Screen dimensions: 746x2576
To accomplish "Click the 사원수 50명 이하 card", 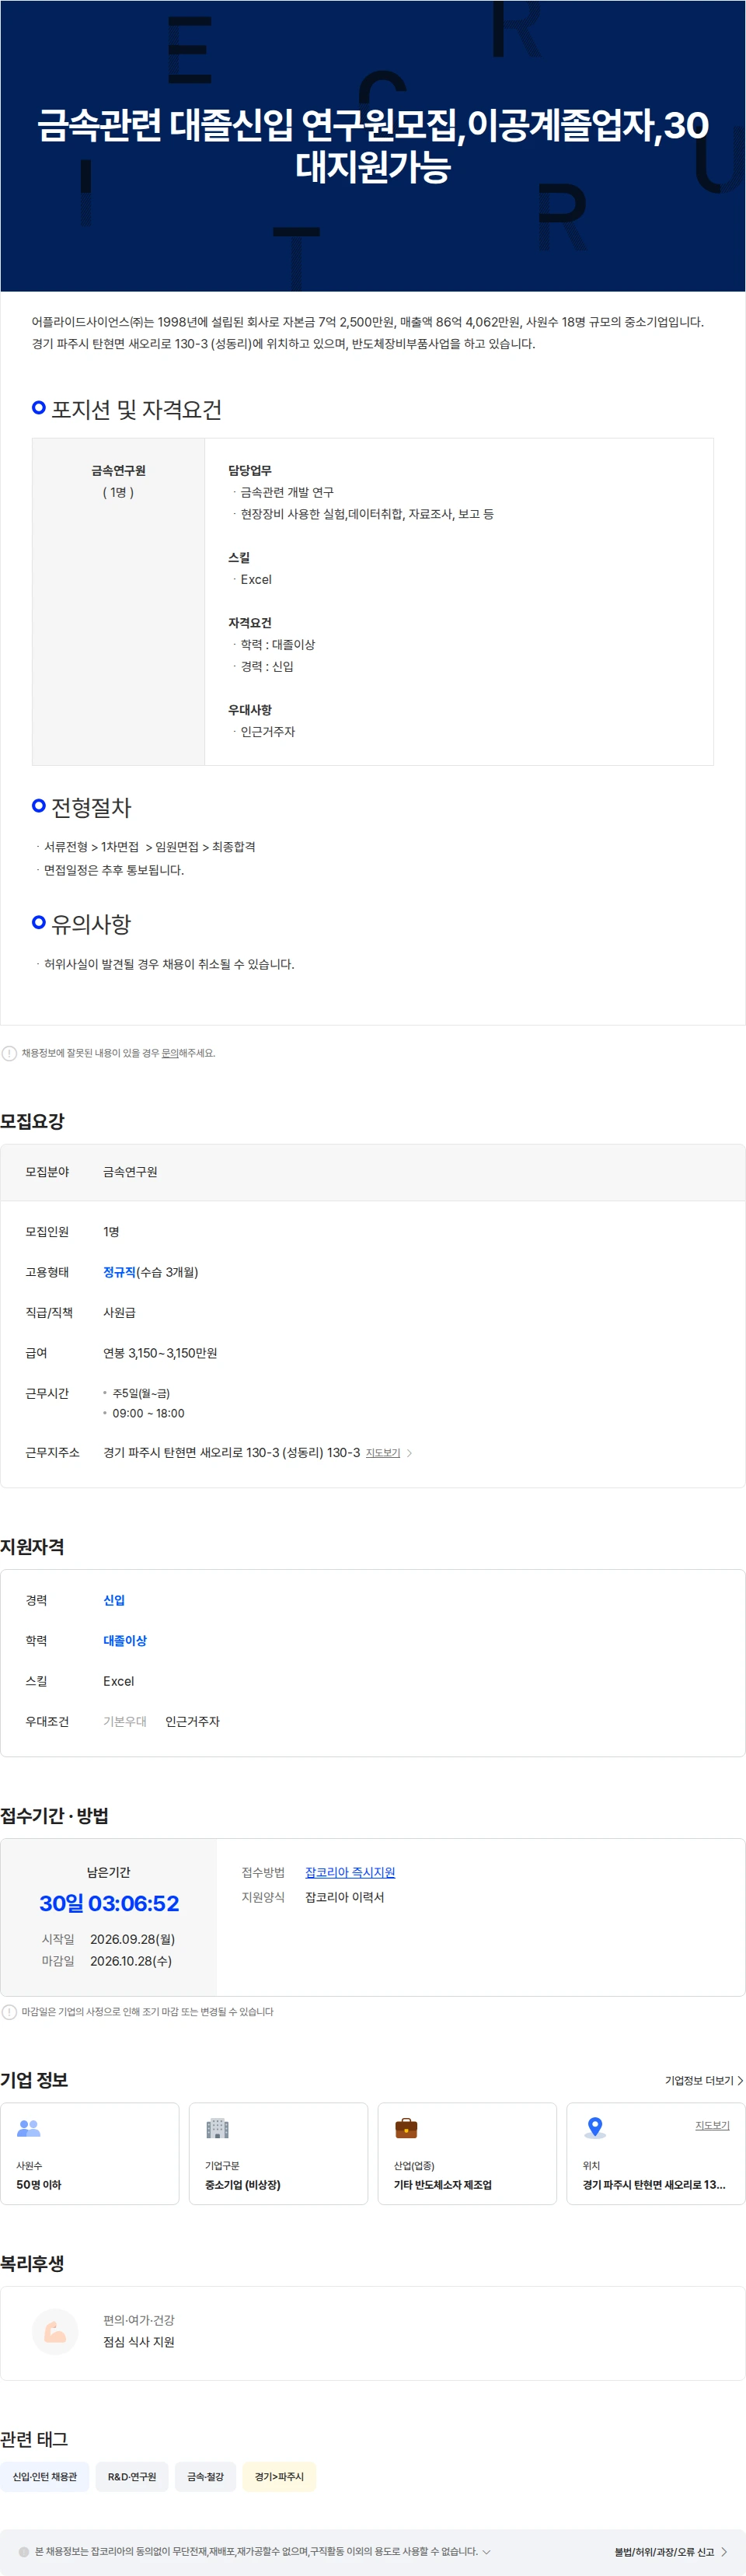I will tap(90, 2153).
